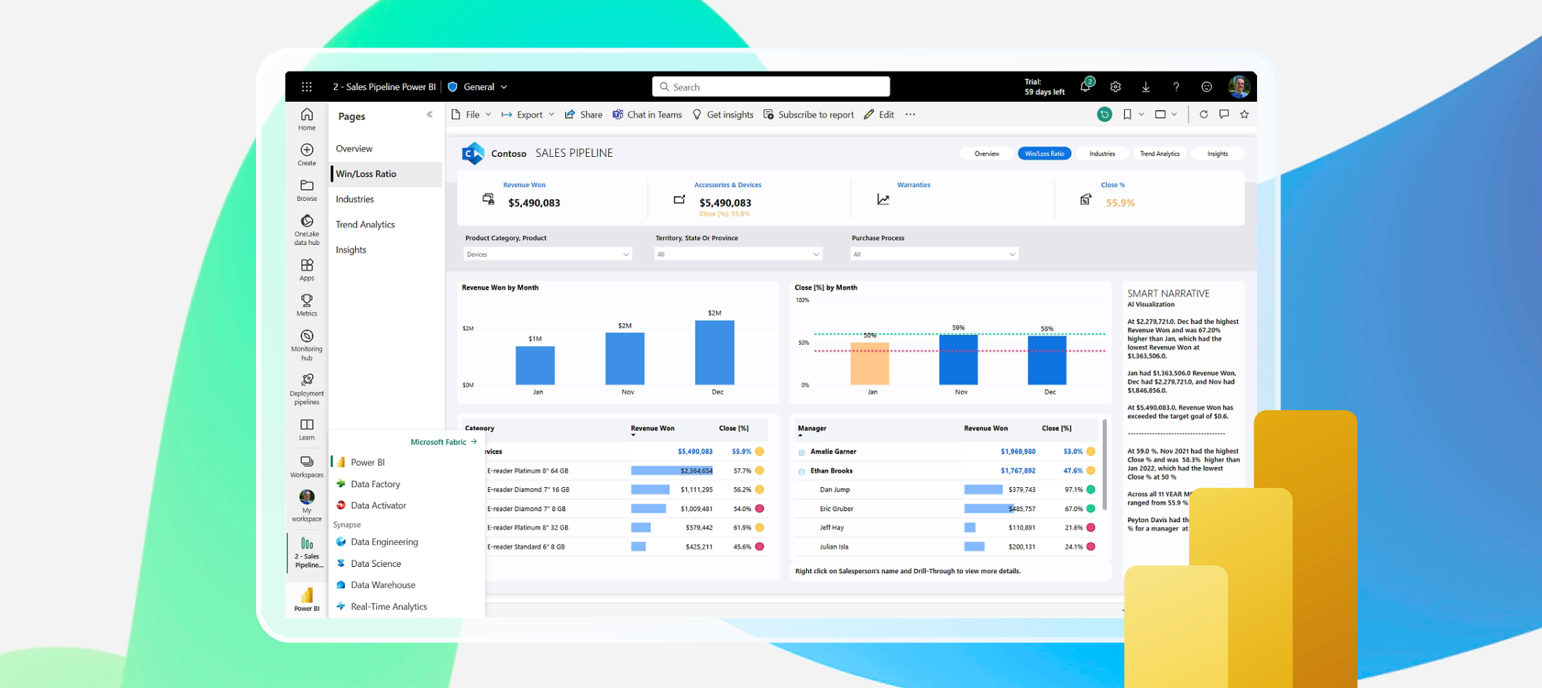Open Product Category dropdown showing Devices
The width and height of the screenshot is (1542, 688).
(547, 255)
